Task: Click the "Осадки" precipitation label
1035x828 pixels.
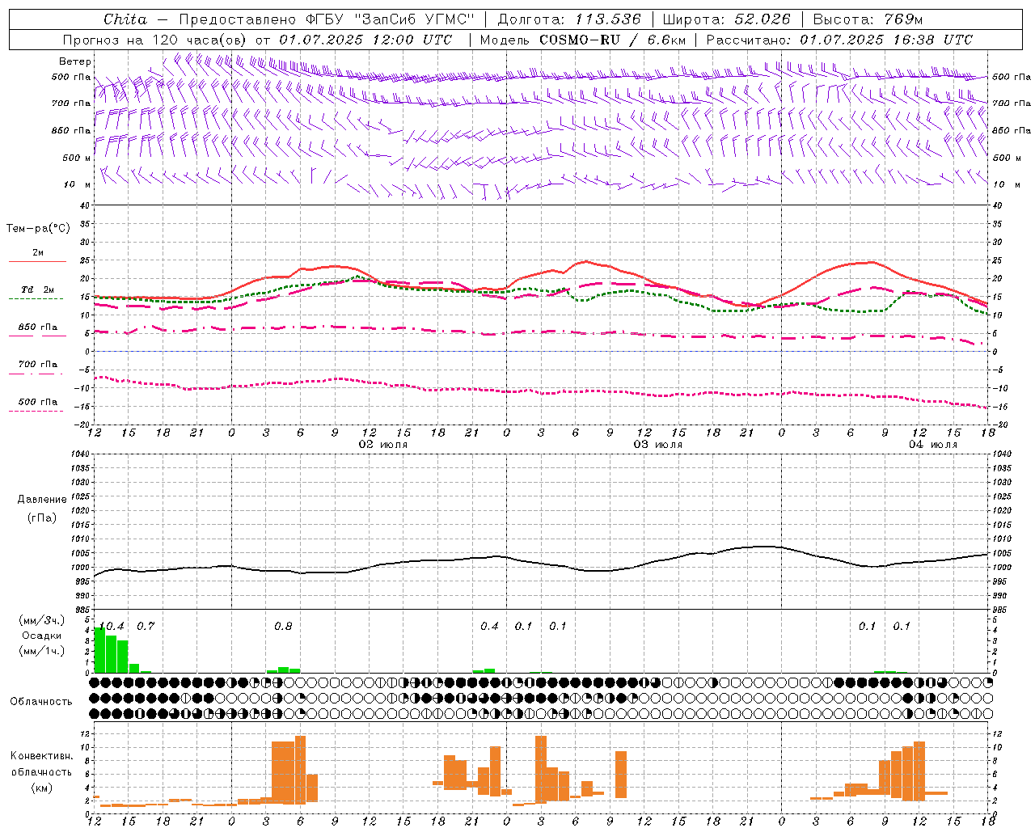Action: (x=41, y=636)
